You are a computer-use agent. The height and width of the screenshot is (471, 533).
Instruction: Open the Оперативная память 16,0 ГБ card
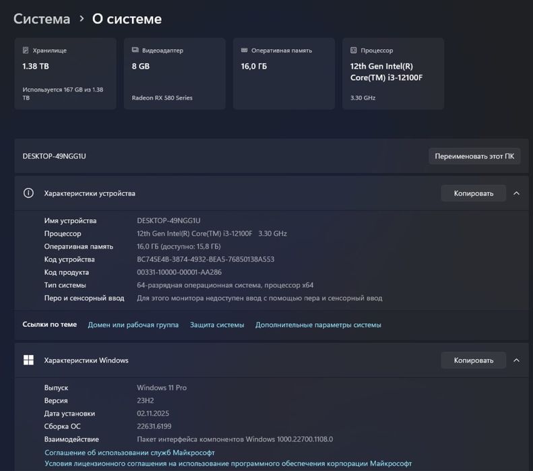coord(284,73)
